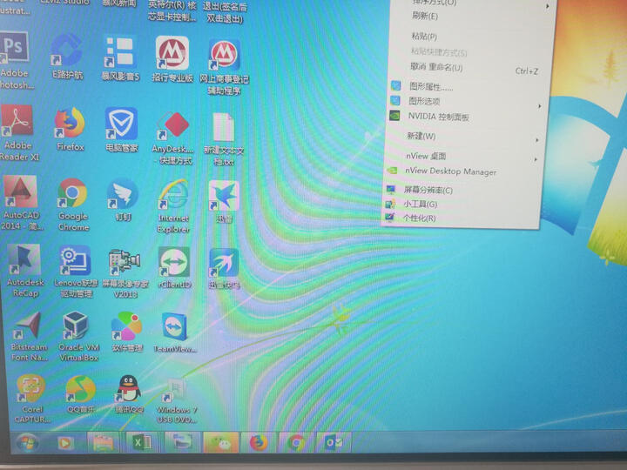
Task: Open WeChat from the taskbar
Action: click(221, 442)
